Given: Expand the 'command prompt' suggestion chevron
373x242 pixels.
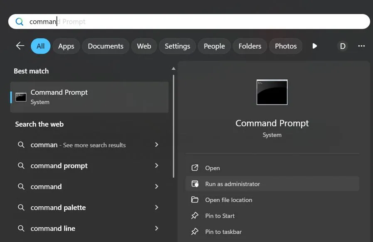Looking at the screenshot, I should [x=156, y=166].
